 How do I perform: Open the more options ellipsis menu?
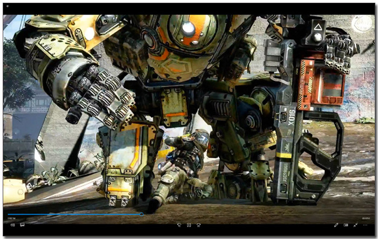365,225
